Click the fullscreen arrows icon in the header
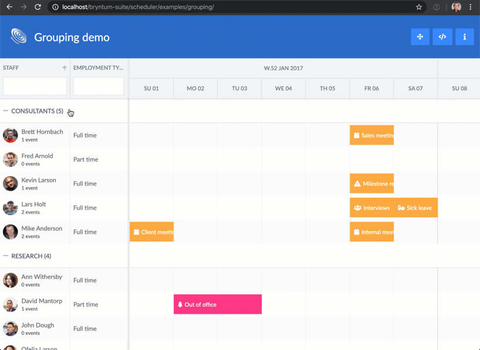Screen dimensions: 480x350 pos(420,36)
